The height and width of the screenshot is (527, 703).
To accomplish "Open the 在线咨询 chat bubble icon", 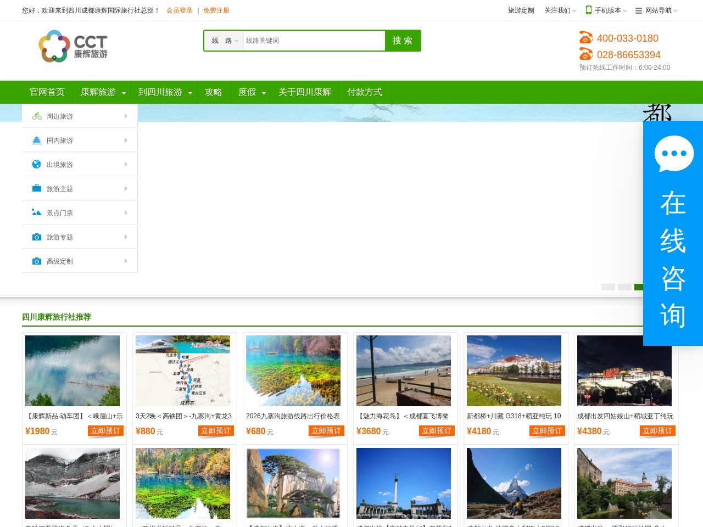I will coord(674,153).
